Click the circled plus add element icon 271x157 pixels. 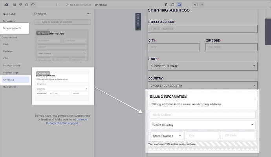click(x=33, y=5)
